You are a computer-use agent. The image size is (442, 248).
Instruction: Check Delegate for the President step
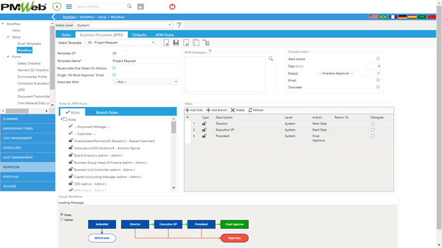[372, 136]
